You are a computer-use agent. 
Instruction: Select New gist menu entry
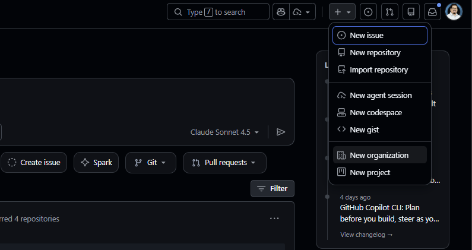tap(380, 129)
